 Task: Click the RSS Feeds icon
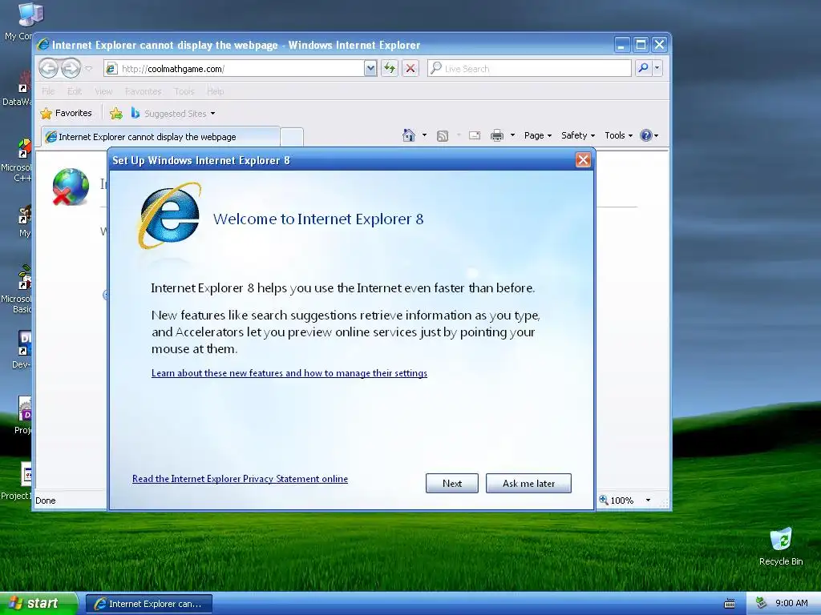(x=443, y=136)
